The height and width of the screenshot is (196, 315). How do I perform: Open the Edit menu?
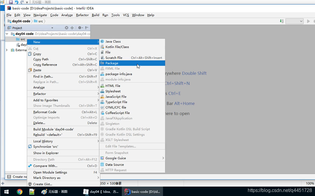coord(17,15)
